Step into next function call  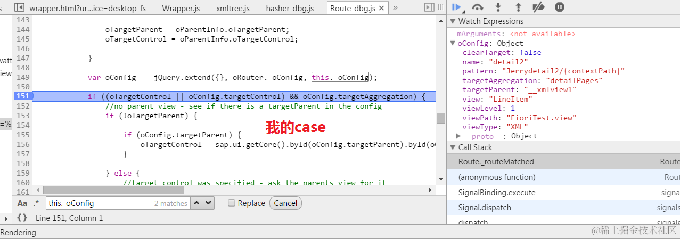coord(498,7)
